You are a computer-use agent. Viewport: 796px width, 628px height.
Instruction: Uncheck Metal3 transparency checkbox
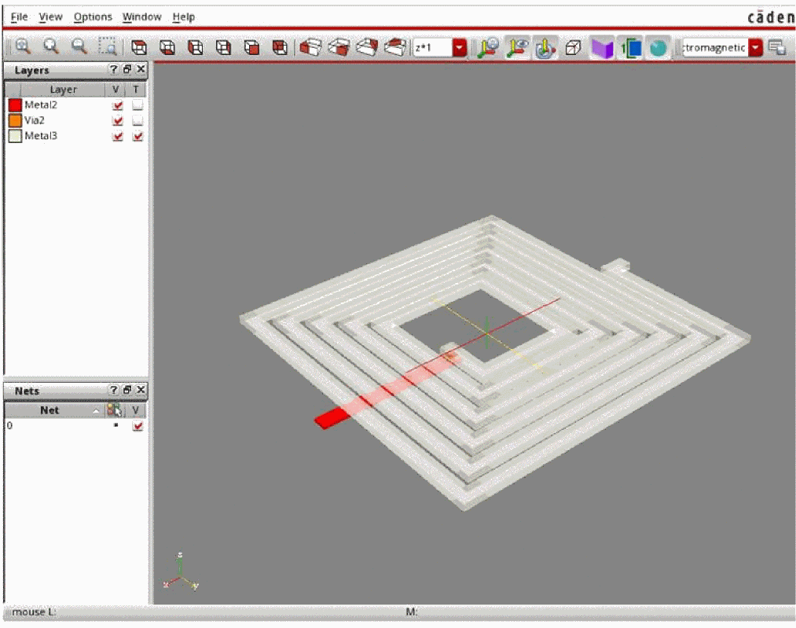click(138, 136)
